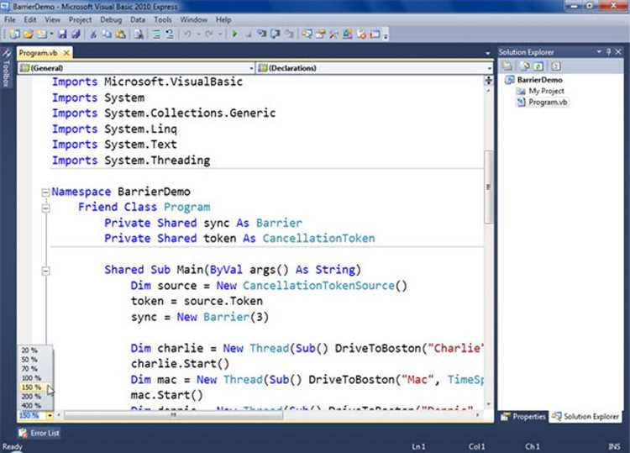Open the Undo history dropdown arrow
The width and height of the screenshot is (630, 453).
(198, 34)
